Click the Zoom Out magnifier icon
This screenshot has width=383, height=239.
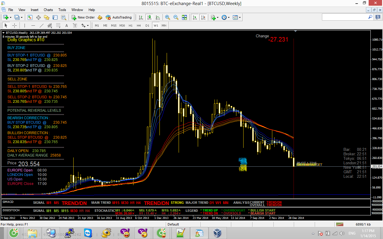pyautogui.click(x=176, y=17)
